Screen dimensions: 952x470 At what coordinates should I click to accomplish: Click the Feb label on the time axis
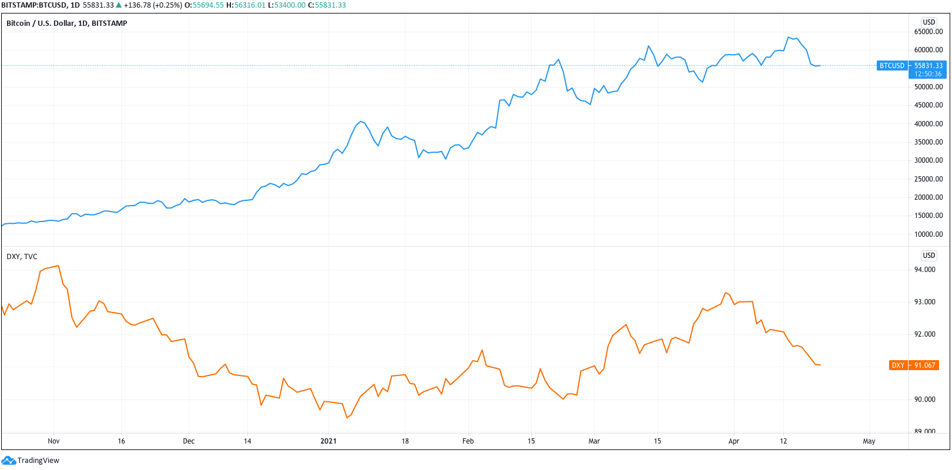tap(468, 441)
